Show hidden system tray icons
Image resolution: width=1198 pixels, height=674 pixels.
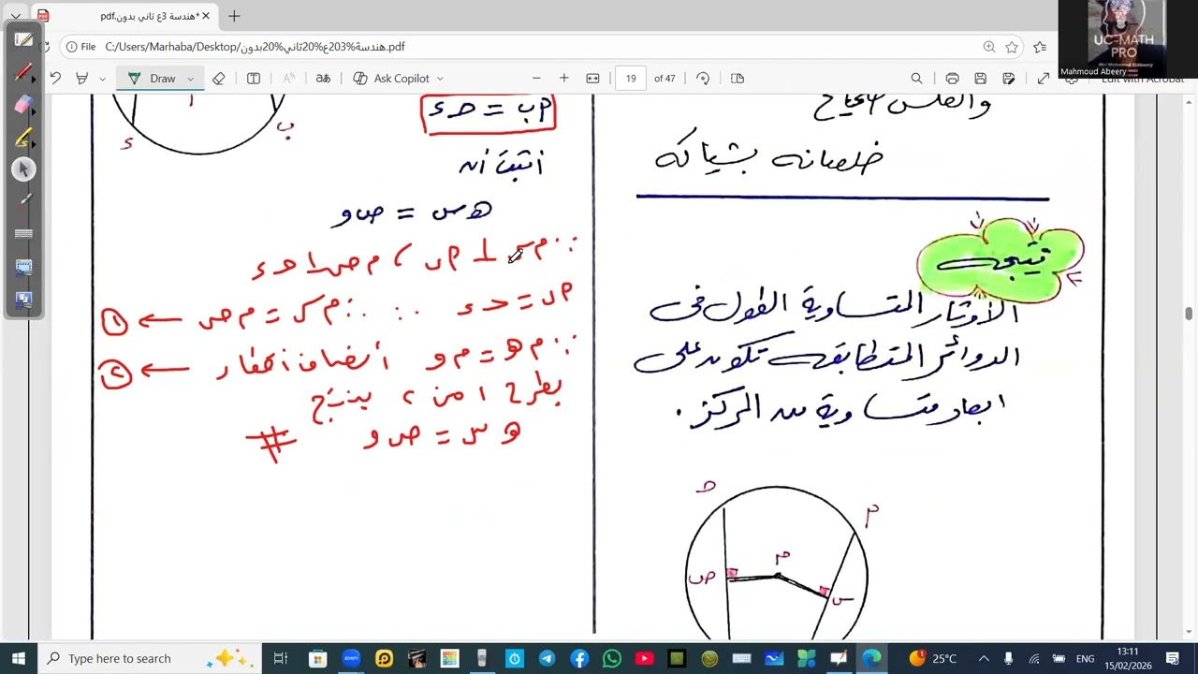(984, 658)
